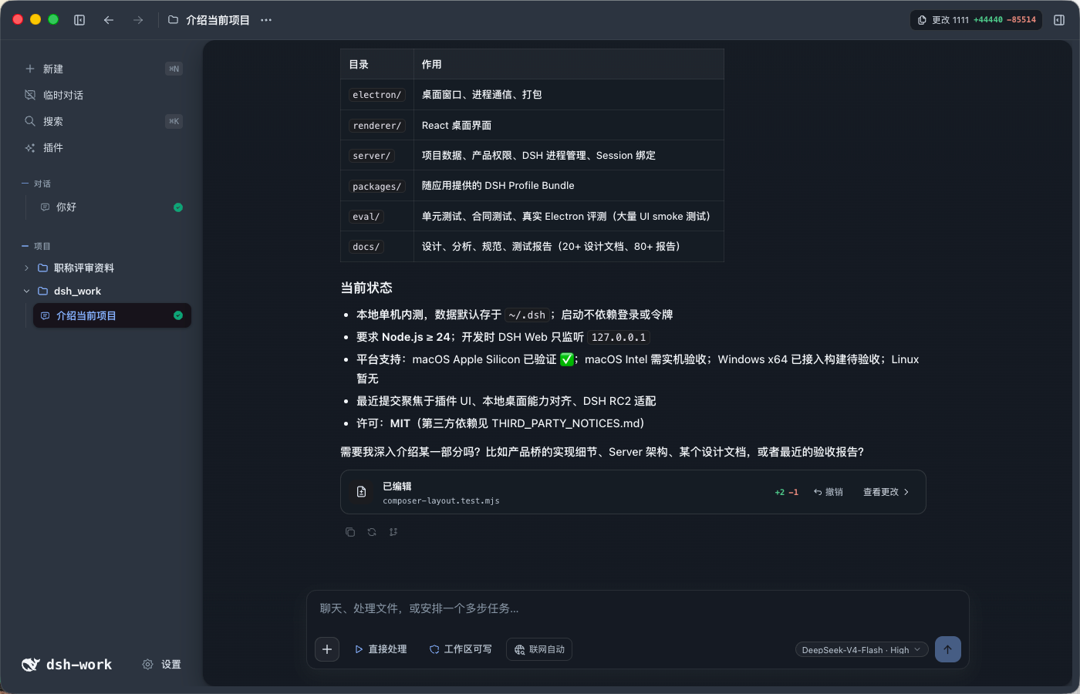Viewport: 1080px width, 694px height.
Task: Open the DeepSeek-V4-Flash model dropdown
Action: click(862, 650)
